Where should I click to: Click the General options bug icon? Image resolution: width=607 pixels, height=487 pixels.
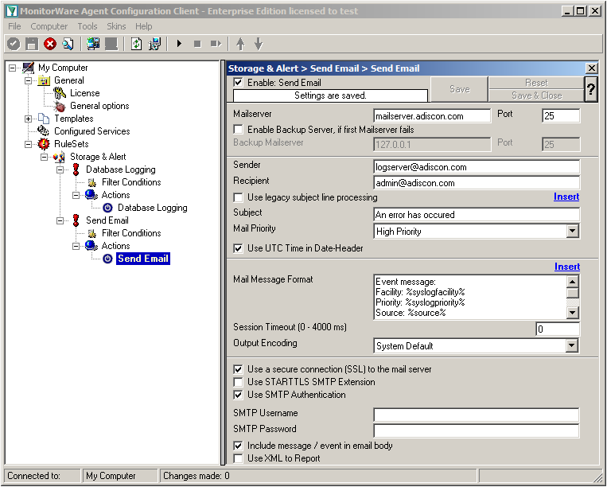[60, 106]
